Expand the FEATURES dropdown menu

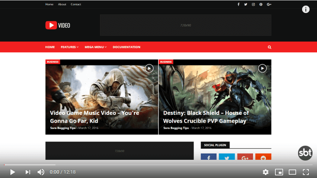(70, 47)
